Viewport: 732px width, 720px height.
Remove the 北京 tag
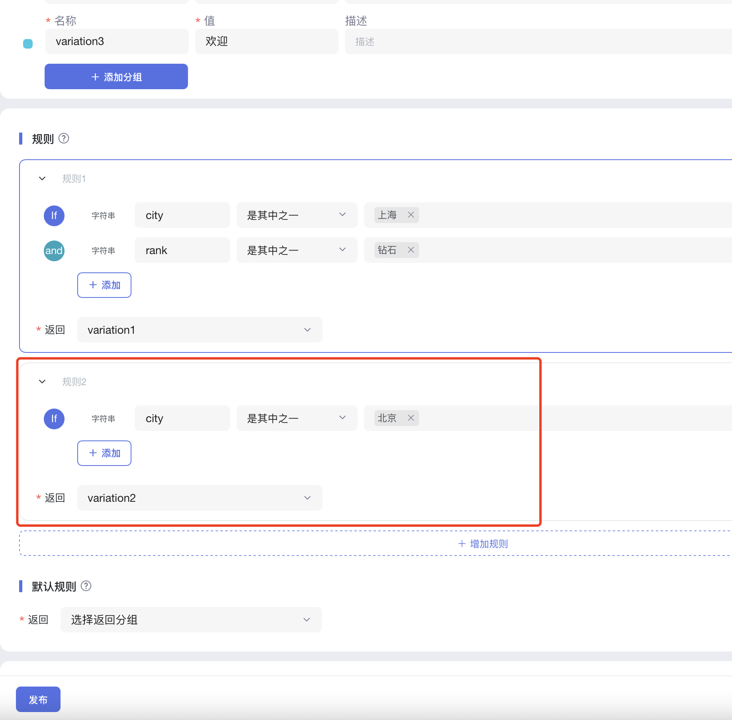pyautogui.click(x=411, y=418)
